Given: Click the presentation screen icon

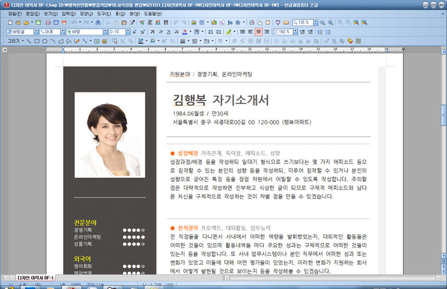Looking at the screenshot, I should tap(278, 22).
